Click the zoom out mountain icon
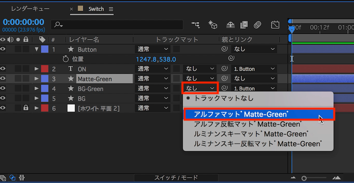This screenshot has height=183, width=354. [x=293, y=178]
